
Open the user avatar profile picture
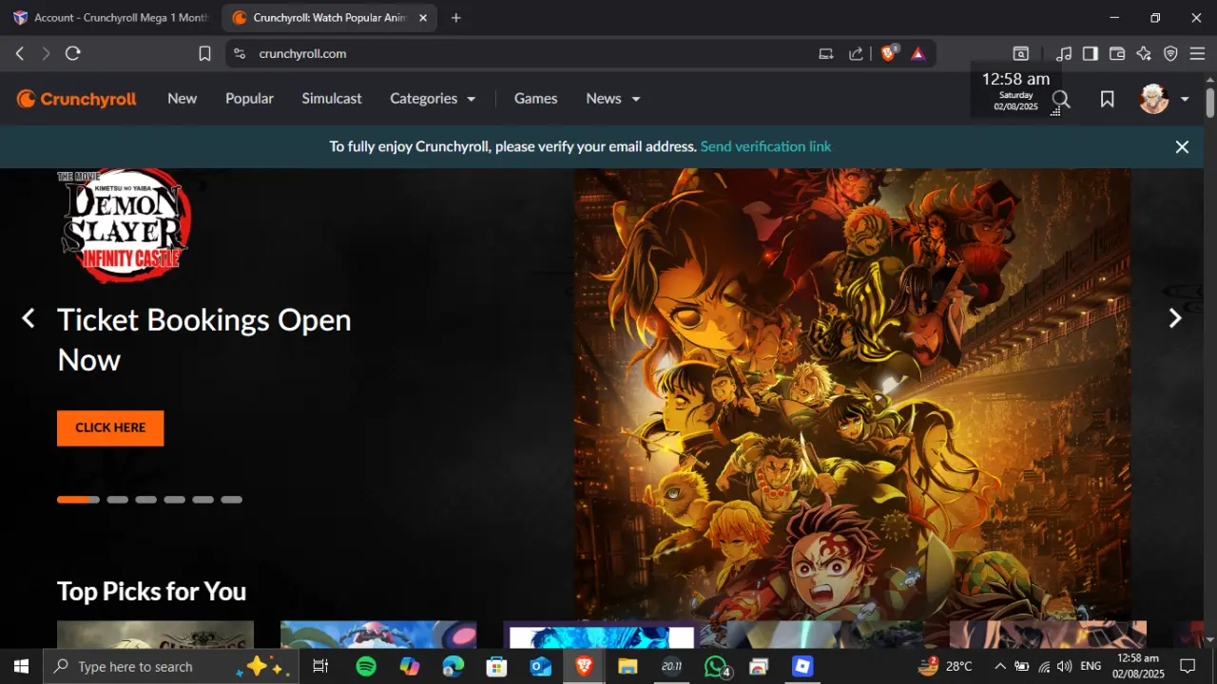click(x=1153, y=99)
